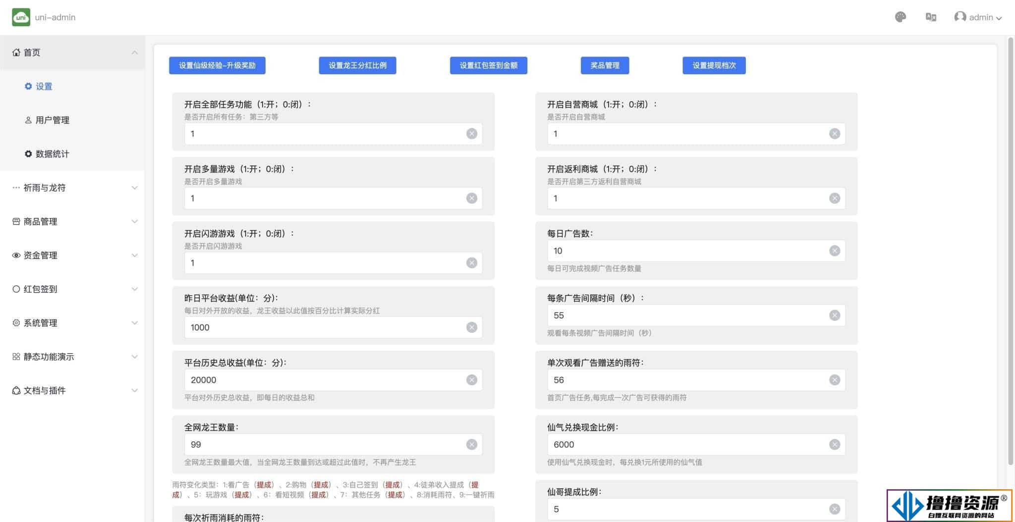Clear the 平台历史总收益 input value
1015x522 pixels.
pyautogui.click(x=471, y=380)
